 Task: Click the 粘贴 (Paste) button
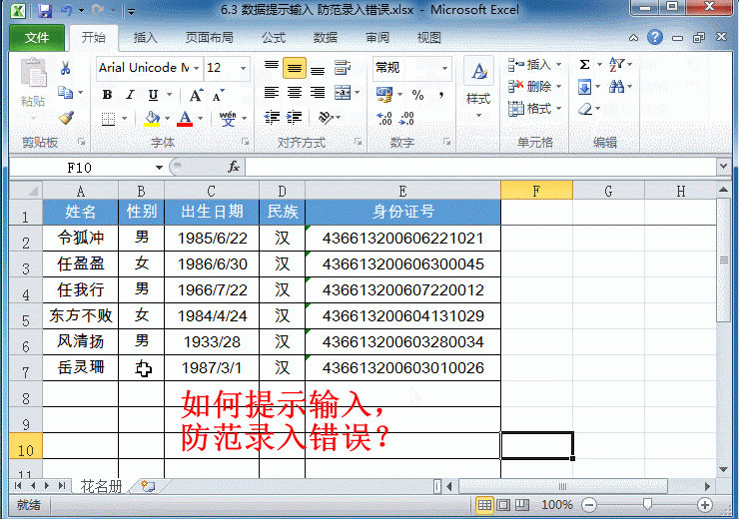tap(33, 83)
